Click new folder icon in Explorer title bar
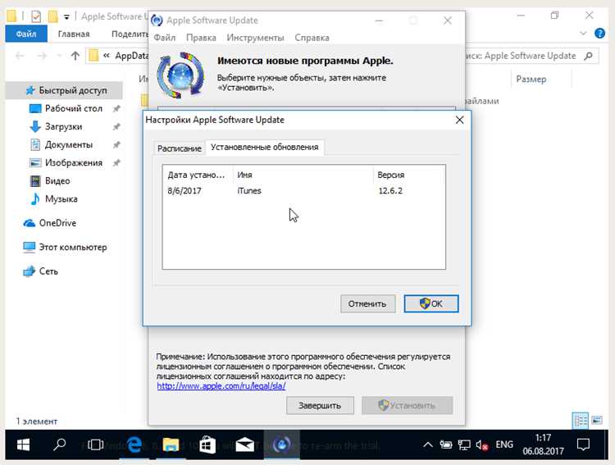The height and width of the screenshot is (465, 615). click(x=52, y=16)
